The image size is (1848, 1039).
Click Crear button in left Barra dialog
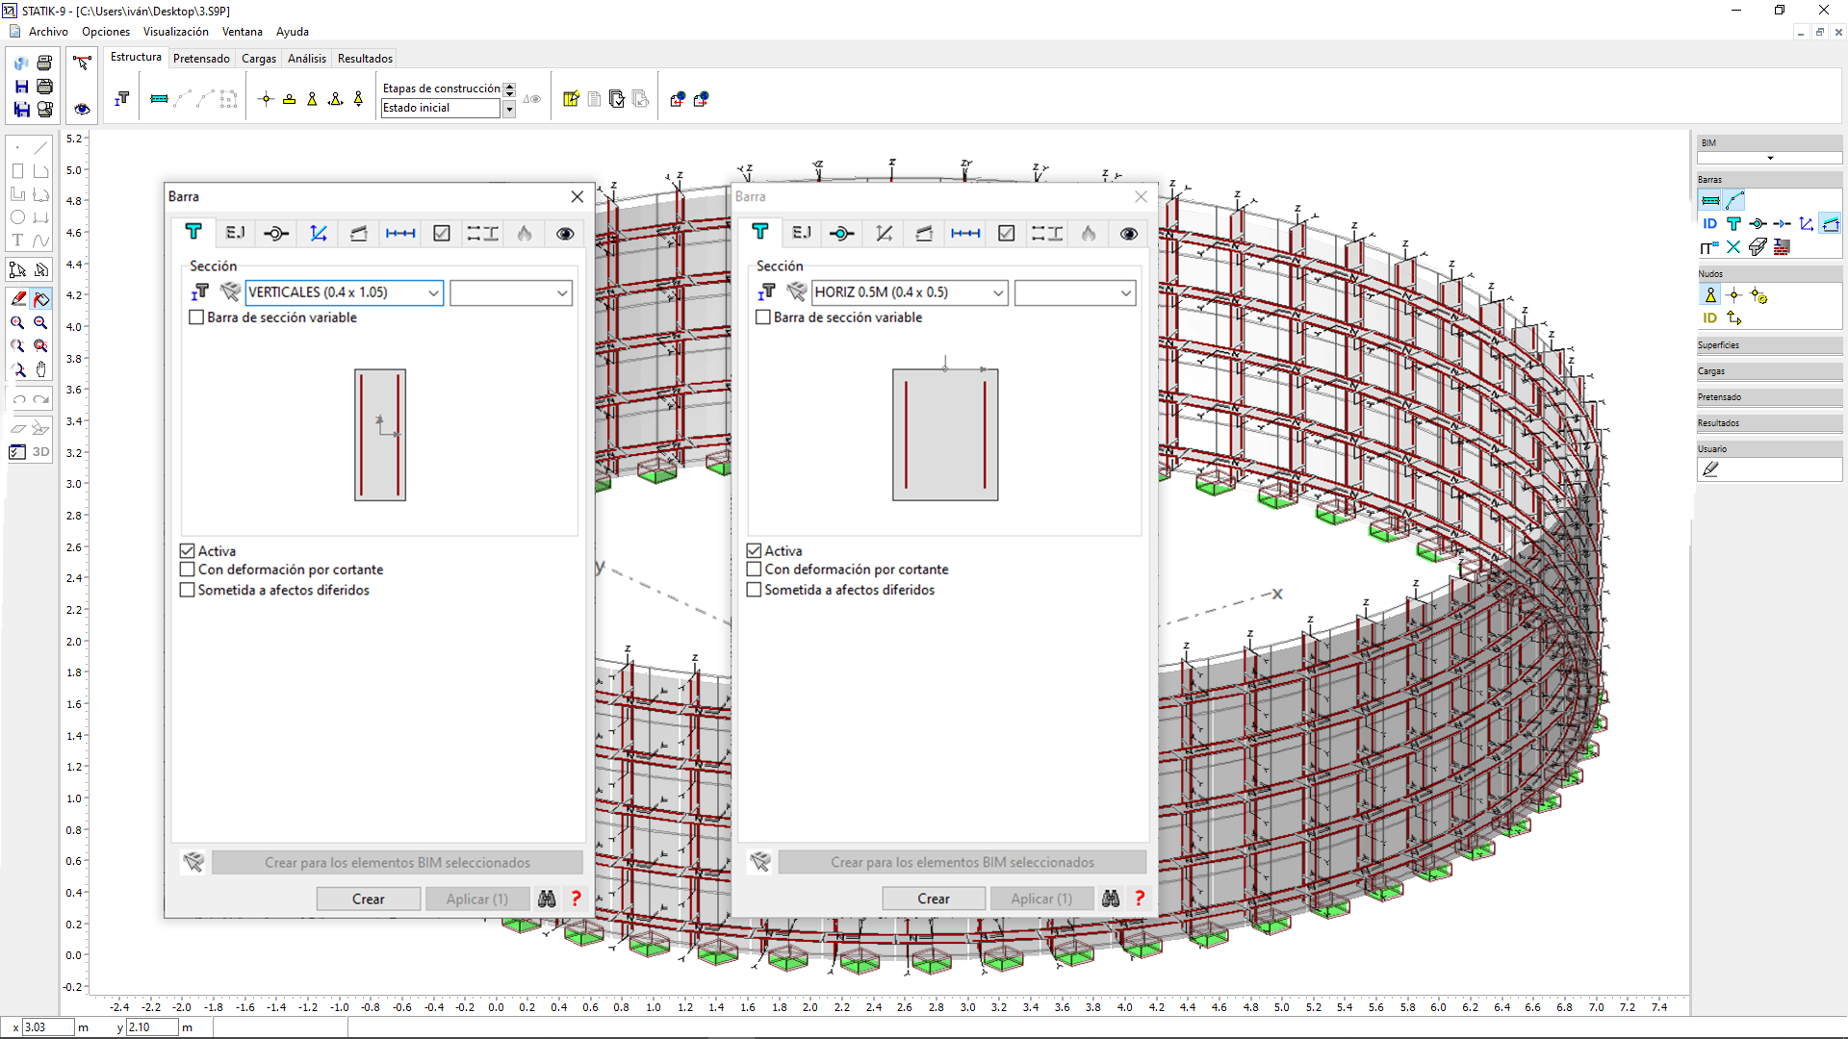[x=368, y=899]
